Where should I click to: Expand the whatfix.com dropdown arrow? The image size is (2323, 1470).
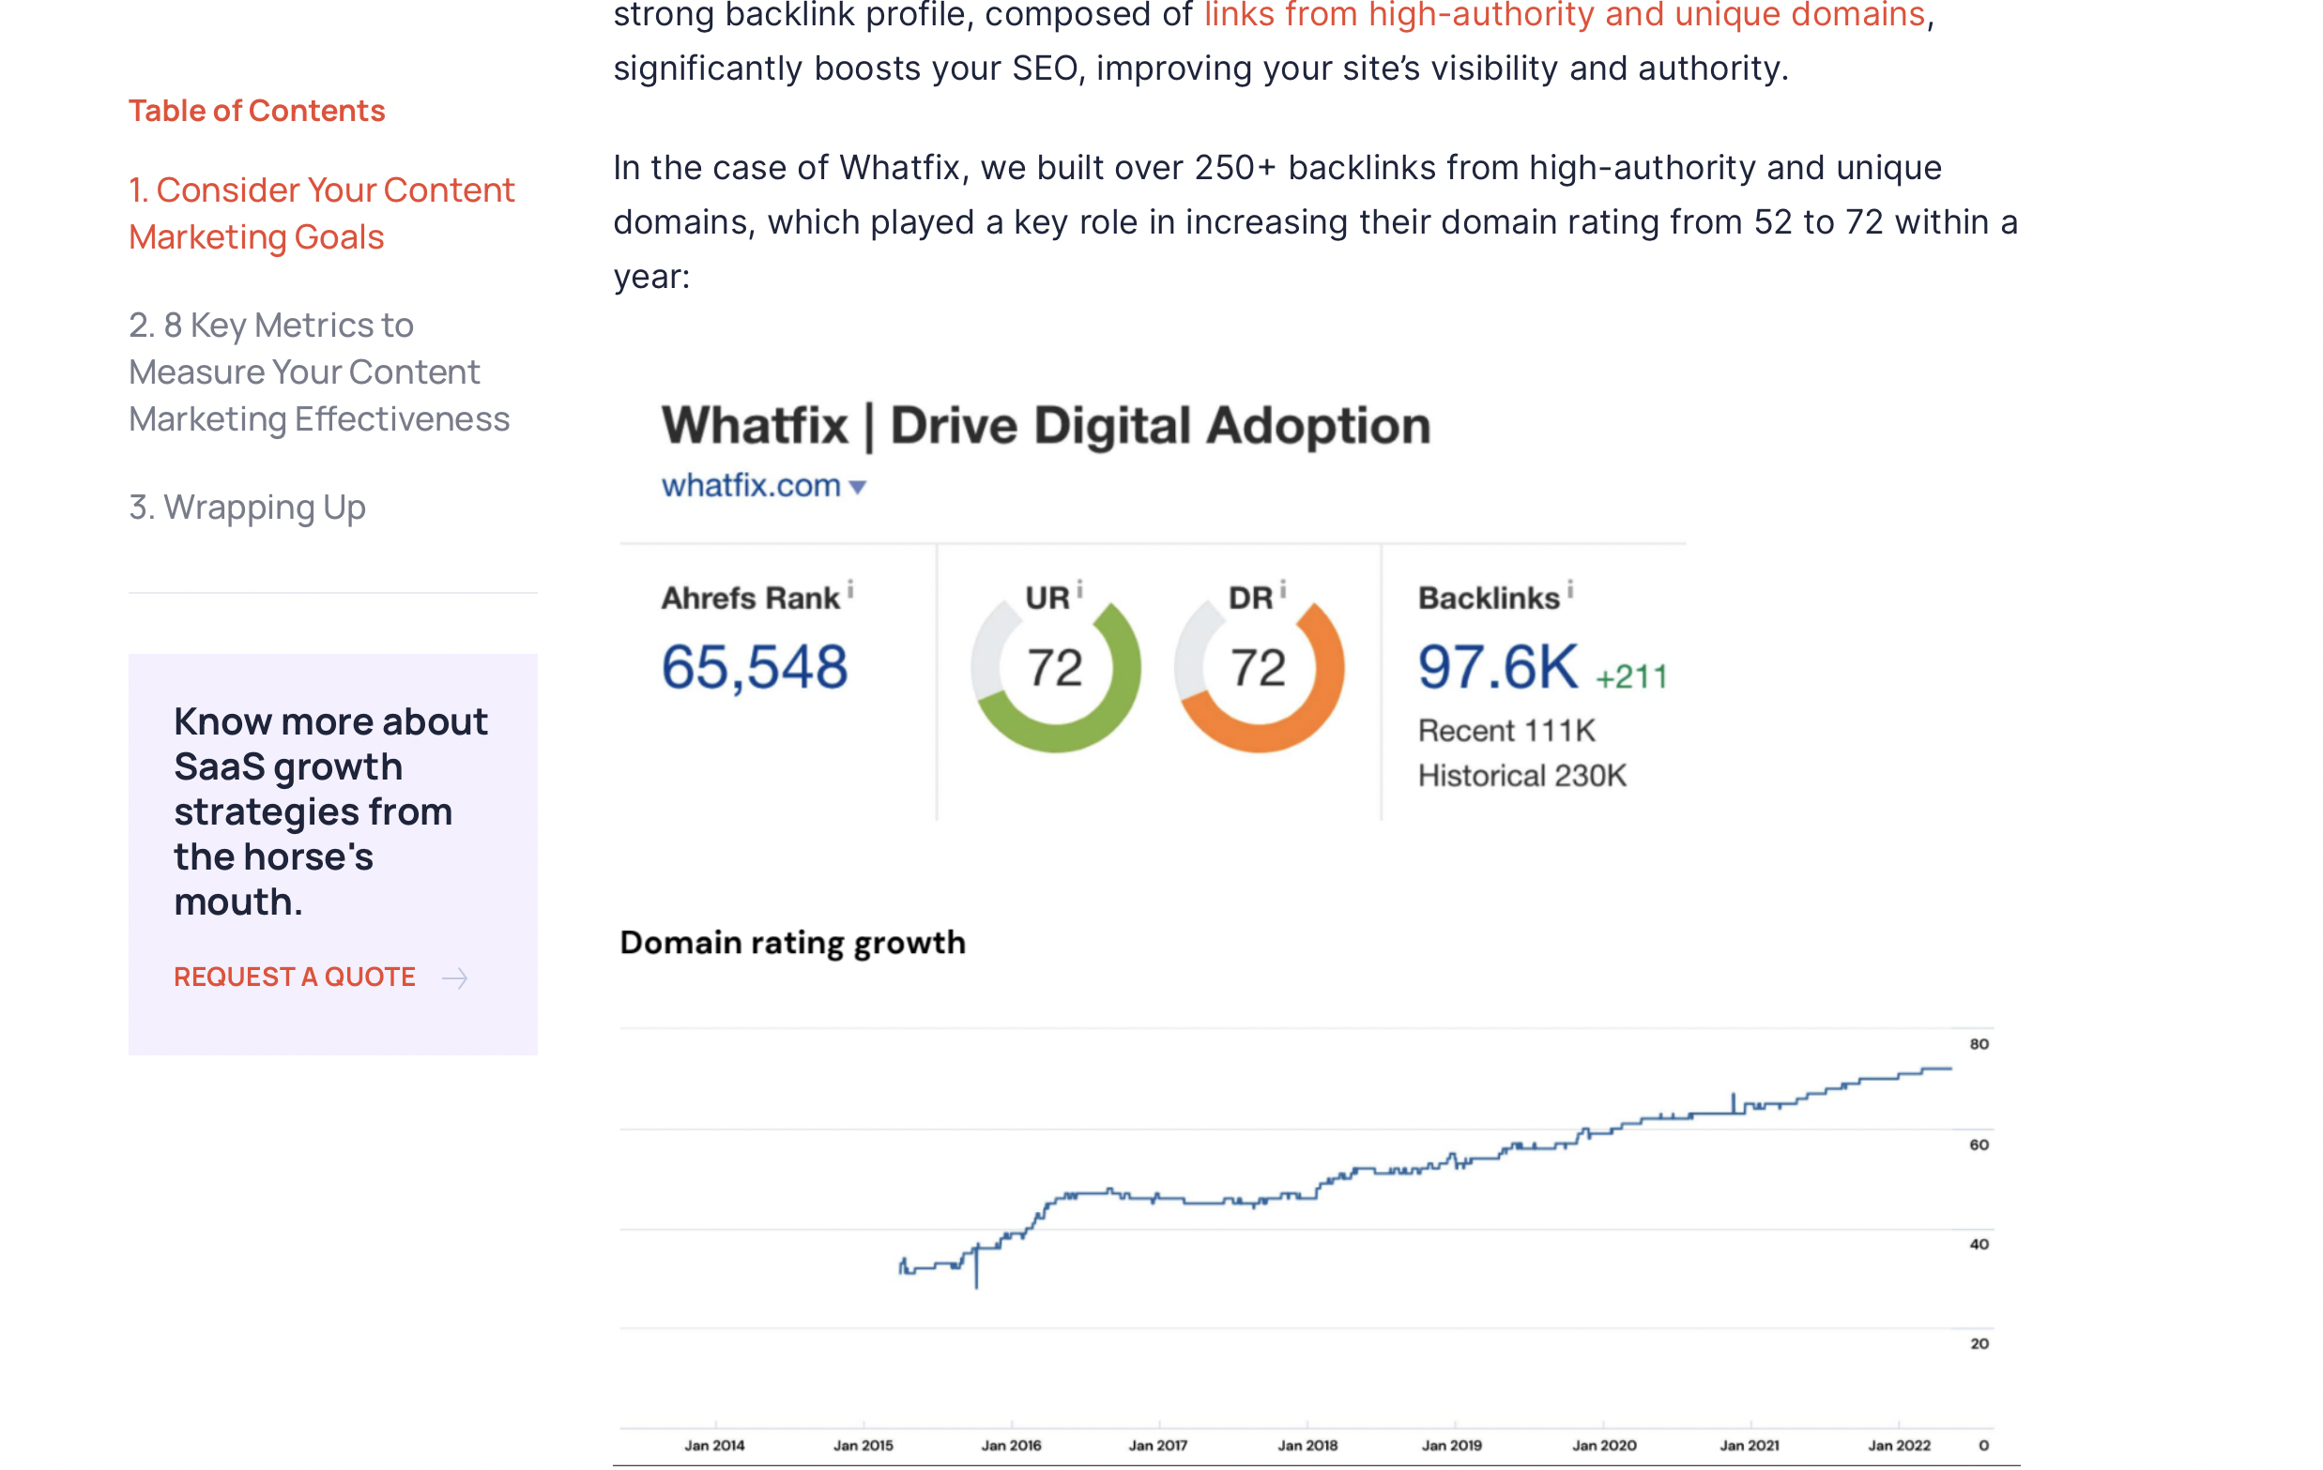tap(858, 488)
